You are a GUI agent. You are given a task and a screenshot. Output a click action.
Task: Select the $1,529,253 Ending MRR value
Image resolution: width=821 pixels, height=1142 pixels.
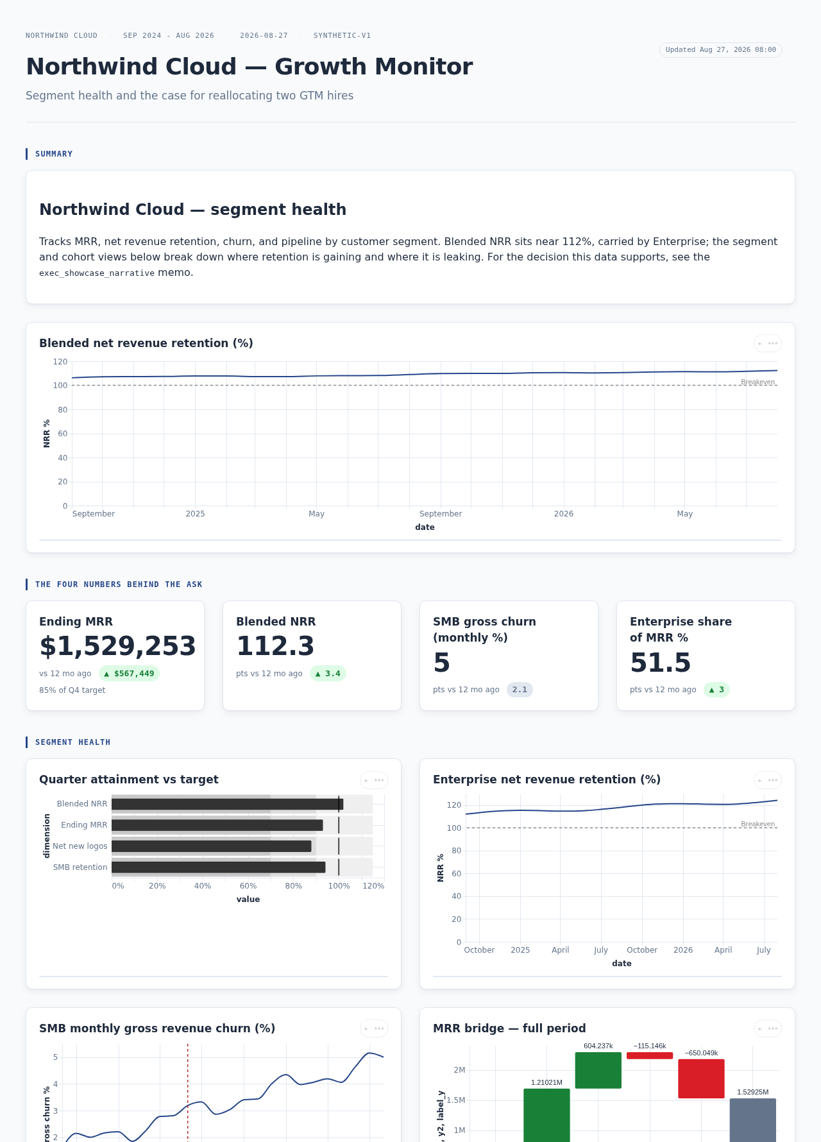[x=117, y=646]
